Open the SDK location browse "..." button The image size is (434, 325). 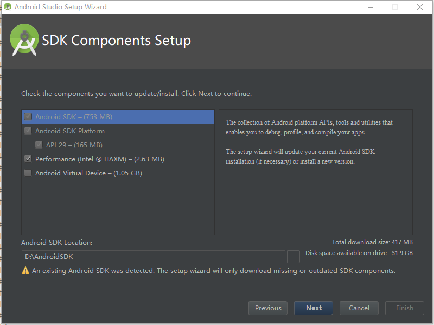tap(293, 256)
